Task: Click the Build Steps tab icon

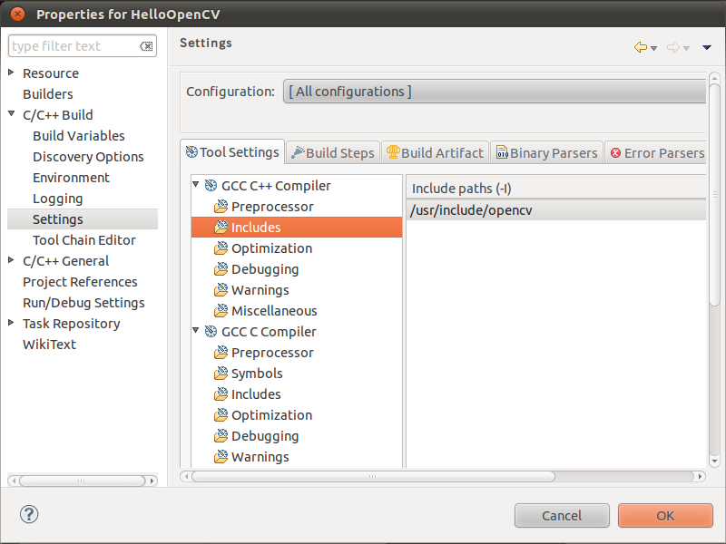Action: 298,152
